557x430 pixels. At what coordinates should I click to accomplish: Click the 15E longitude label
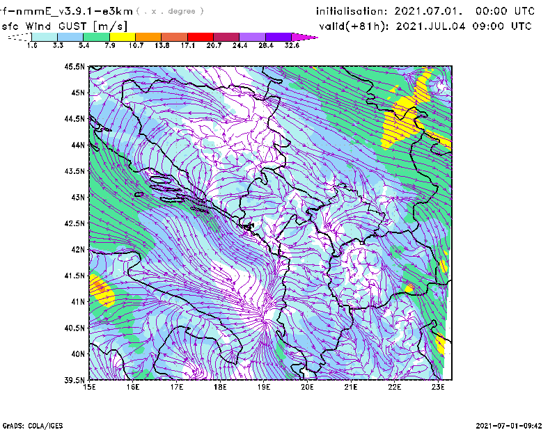pyautogui.click(x=89, y=387)
